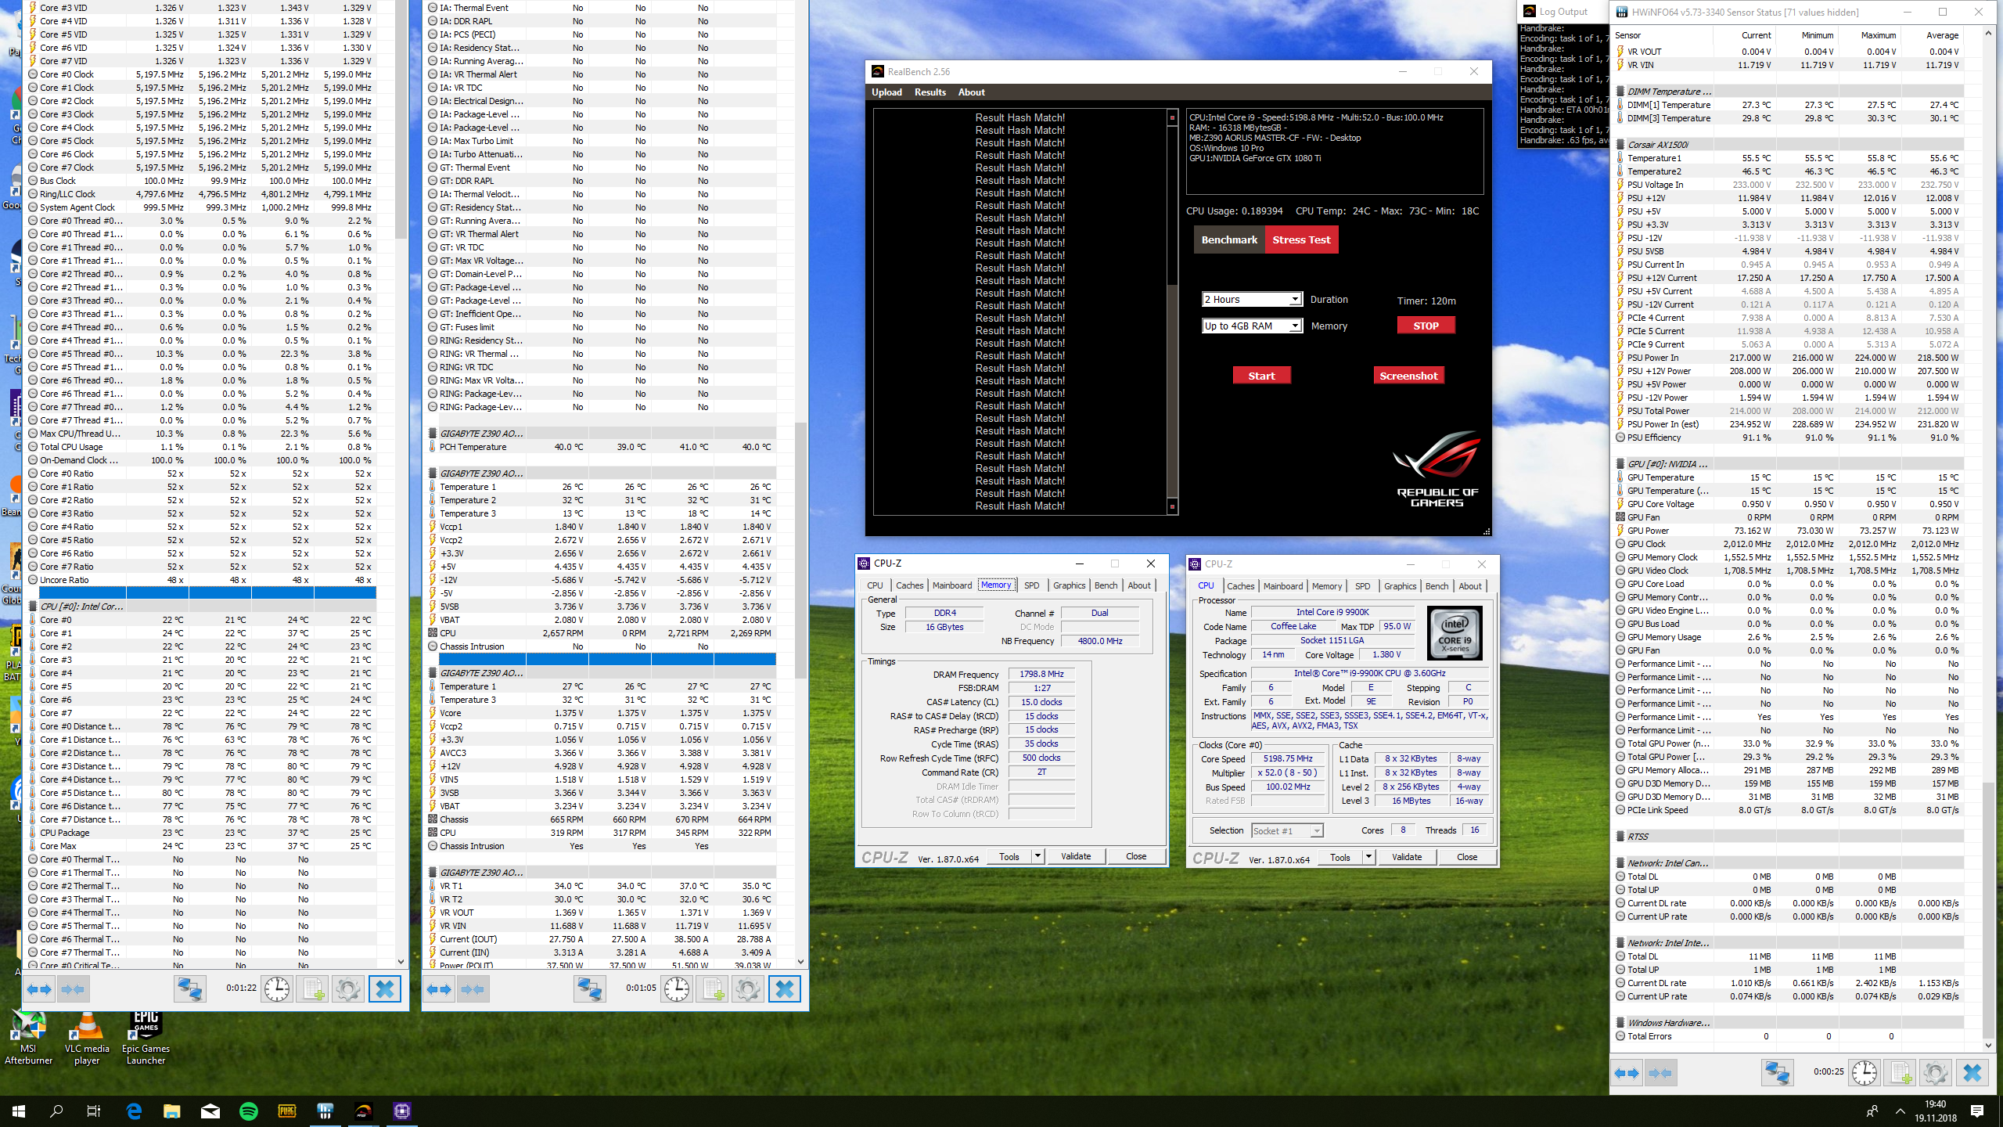
Task: Open the Memory dropdown showing Up to 4GB RAM
Action: (x=1252, y=326)
